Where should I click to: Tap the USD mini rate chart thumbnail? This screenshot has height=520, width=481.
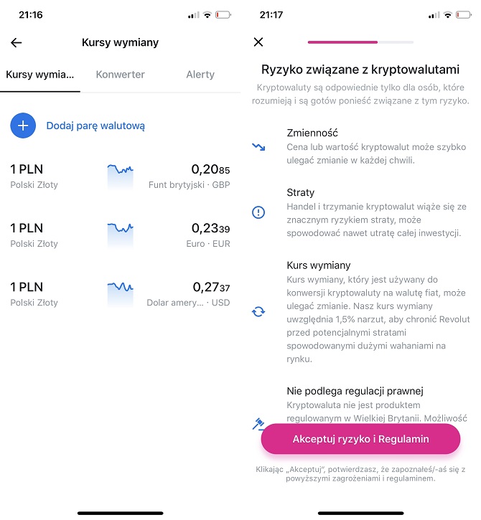pos(120,294)
